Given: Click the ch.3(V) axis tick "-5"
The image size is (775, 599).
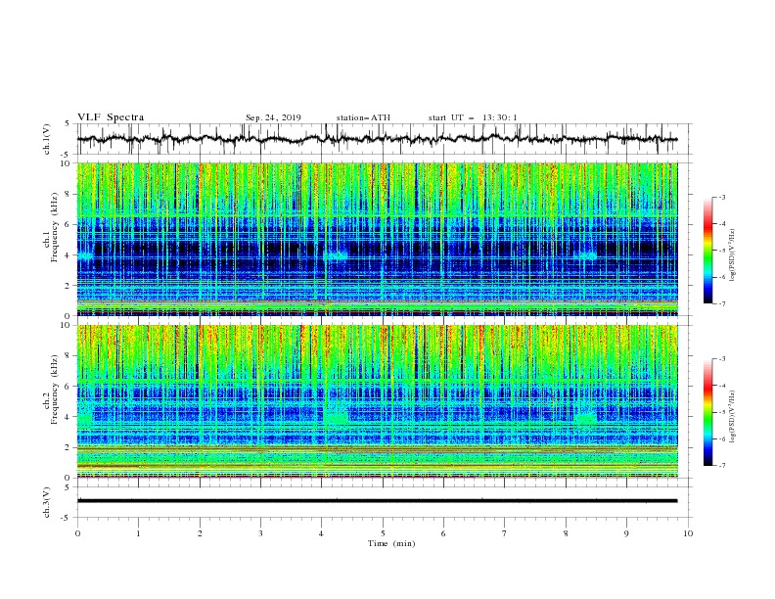Looking at the screenshot, I should pyautogui.click(x=66, y=518).
